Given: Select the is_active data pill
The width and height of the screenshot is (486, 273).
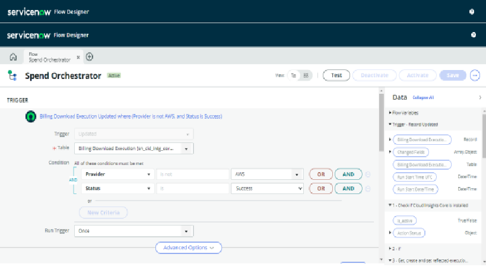Looking at the screenshot, I should (x=405, y=221).
